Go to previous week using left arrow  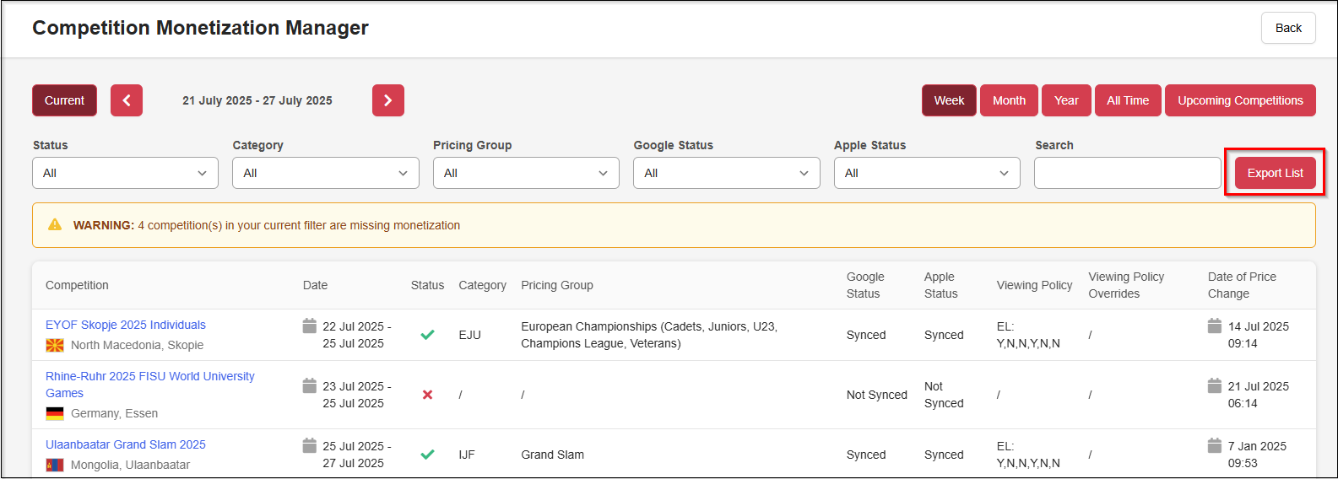coord(127,100)
